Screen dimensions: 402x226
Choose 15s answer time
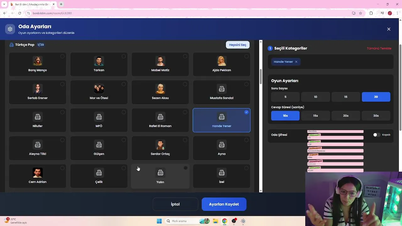316,116
